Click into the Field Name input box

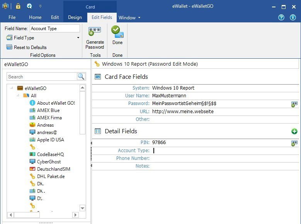[x=55, y=29]
